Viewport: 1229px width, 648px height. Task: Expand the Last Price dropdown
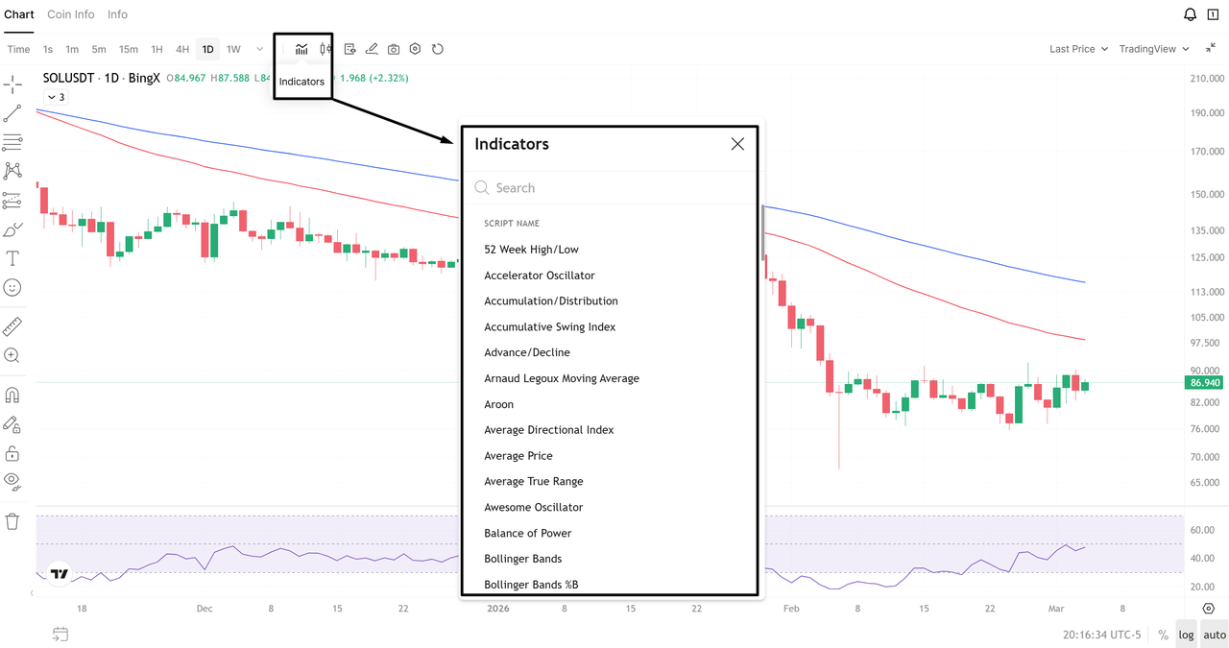point(1078,49)
